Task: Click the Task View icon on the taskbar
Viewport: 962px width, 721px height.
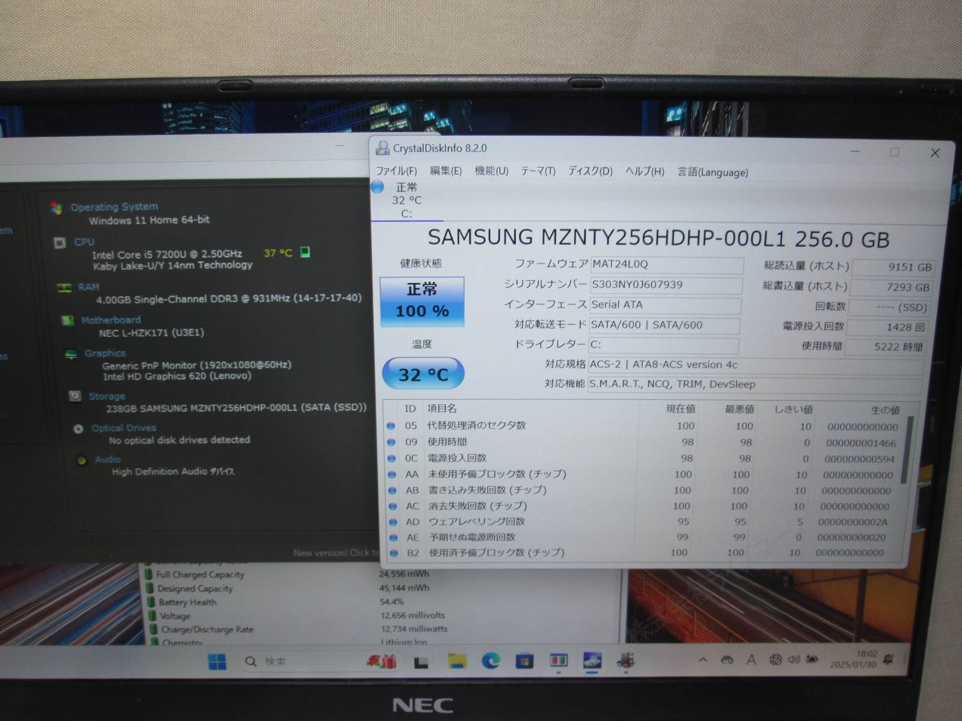Action: tap(421, 662)
